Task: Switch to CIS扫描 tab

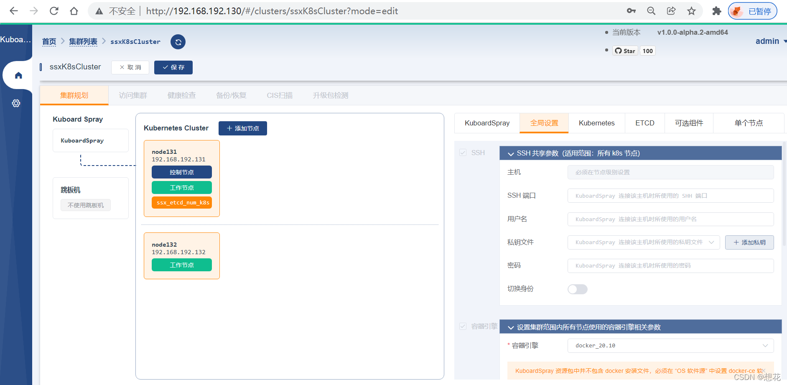Action: click(x=280, y=95)
